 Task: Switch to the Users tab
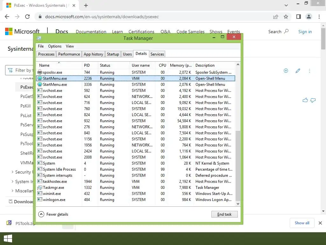point(127,54)
